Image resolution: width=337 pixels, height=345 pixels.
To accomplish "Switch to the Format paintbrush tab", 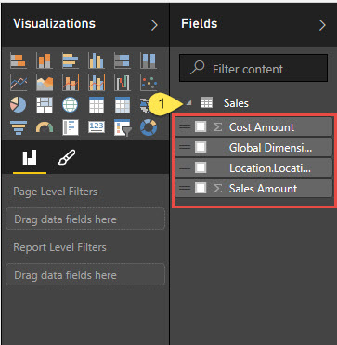I will (x=67, y=157).
